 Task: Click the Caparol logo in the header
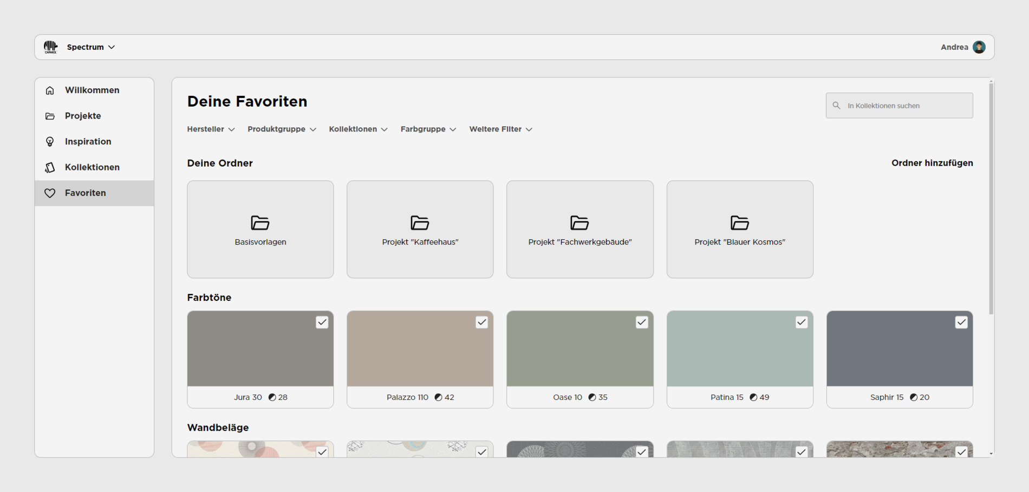pos(51,47)
